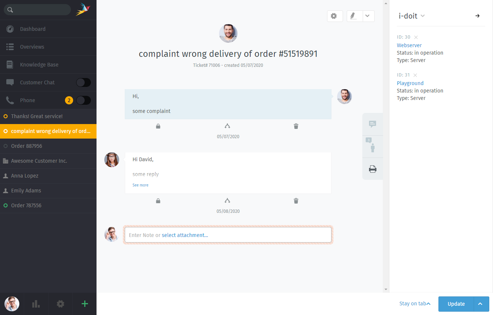
Task: Click the lock icon under 'some complaint'
Action: pyautogui.click(x=158, y=126)
